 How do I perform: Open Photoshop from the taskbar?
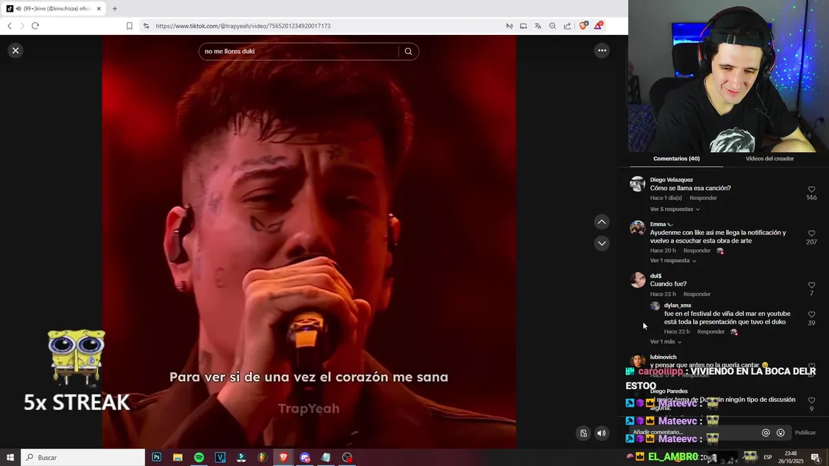point(157,458)
